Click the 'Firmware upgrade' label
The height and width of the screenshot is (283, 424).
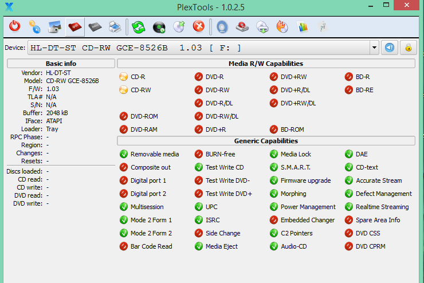coord(305,180)
